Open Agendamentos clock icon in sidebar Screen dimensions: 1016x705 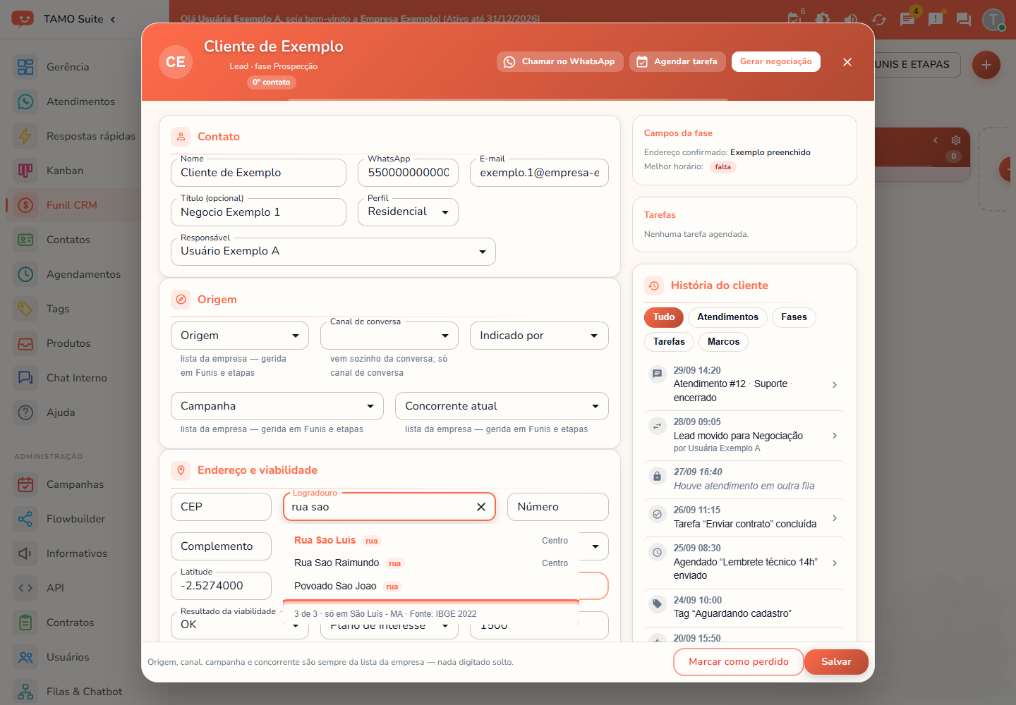point(25,274)
